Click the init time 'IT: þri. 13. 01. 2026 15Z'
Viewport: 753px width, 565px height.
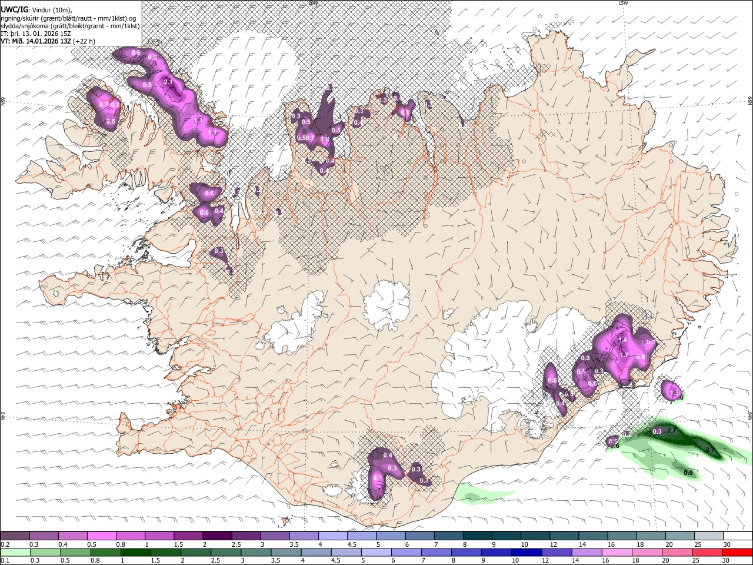pyautogui.click(x=35, y=34)
